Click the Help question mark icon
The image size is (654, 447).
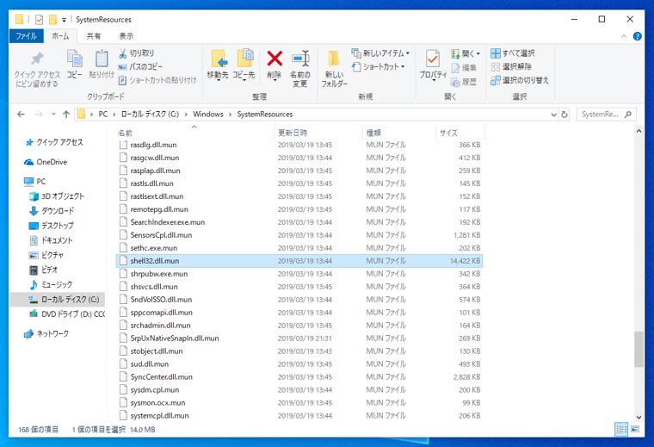(x=638, y=36)
